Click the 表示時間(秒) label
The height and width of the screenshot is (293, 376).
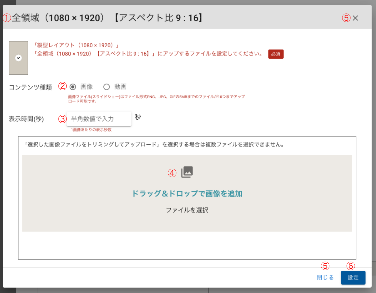tap(26, 119)
